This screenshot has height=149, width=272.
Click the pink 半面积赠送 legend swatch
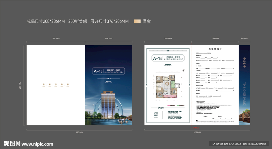click(169, 105)
